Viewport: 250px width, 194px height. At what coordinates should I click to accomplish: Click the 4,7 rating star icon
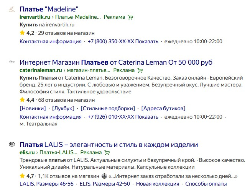22,176
